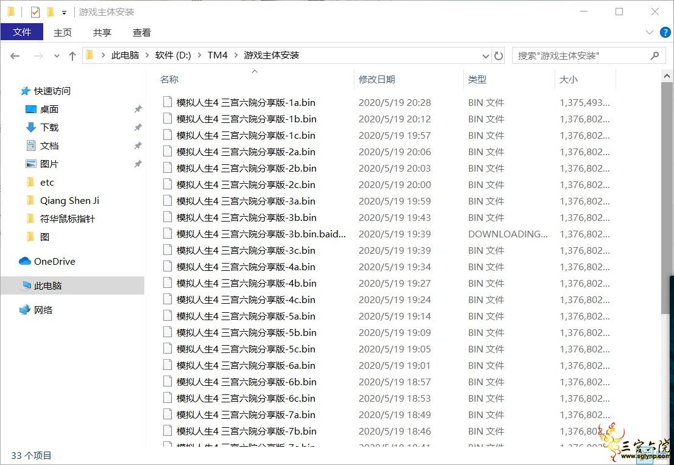Click the file icon of 三宫六院分享版-1b.bin
This screenshot has height=465, width=674.
[x=167, y=118]
